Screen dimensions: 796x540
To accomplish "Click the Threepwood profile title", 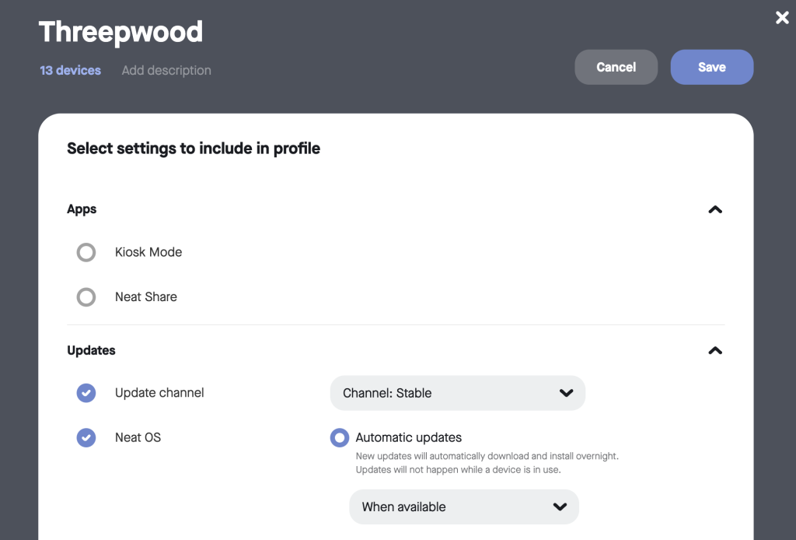I will (120, 33).
